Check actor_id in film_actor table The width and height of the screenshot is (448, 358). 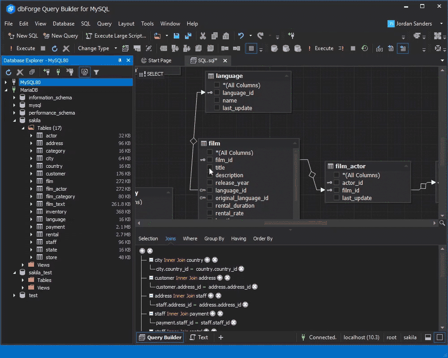(x=336, y=183)
